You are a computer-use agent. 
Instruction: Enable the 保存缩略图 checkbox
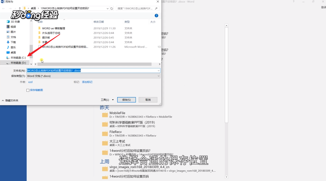[x=28, y=90]
